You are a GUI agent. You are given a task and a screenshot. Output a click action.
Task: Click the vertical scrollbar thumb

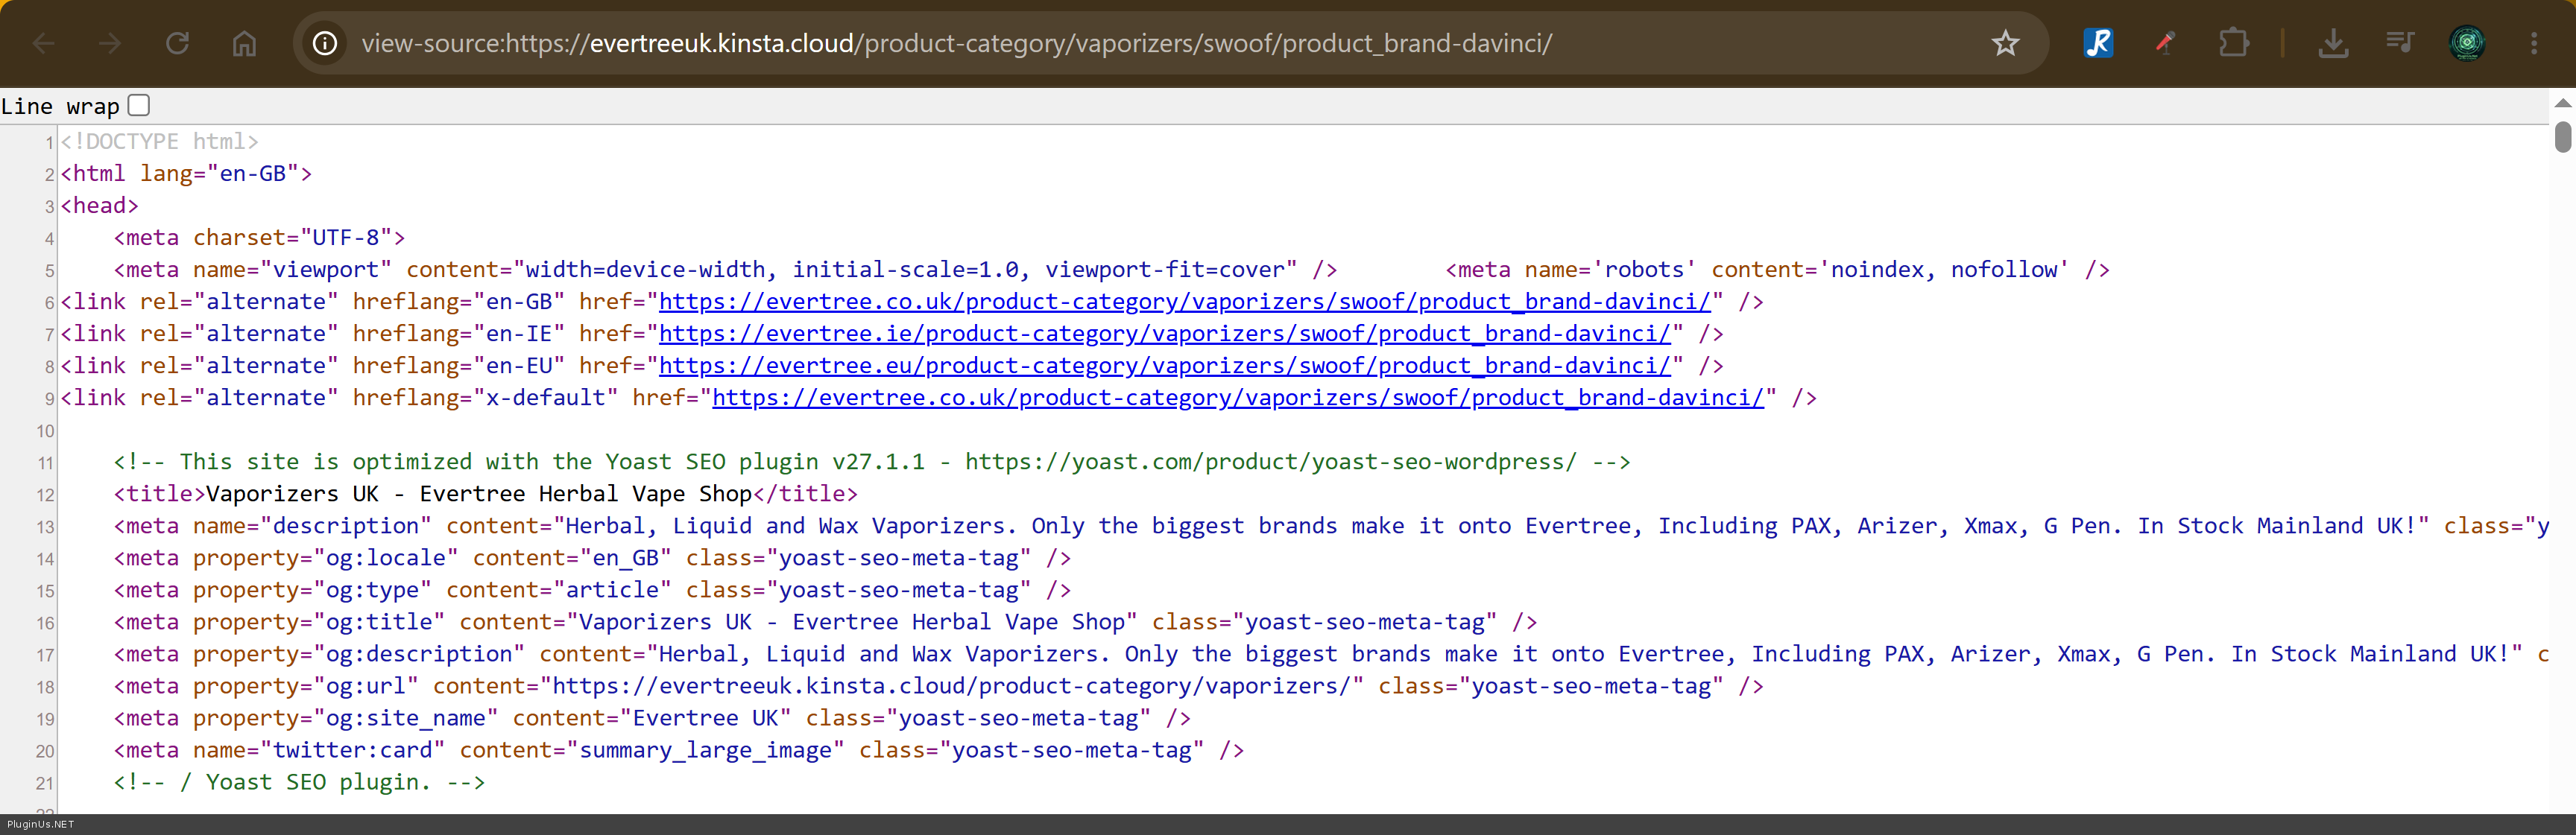(x=2562, y=137)
